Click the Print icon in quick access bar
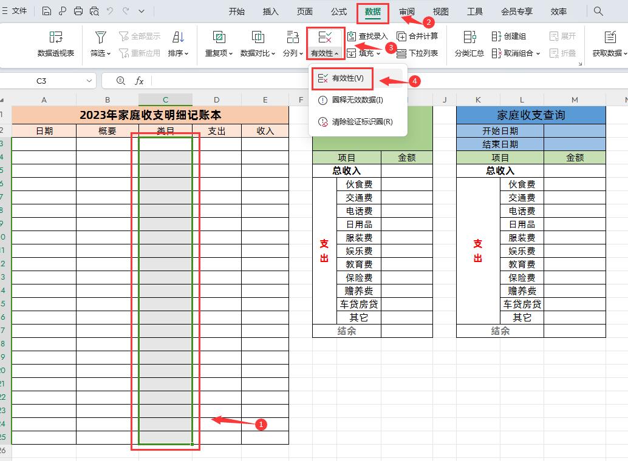 coord(78,11)
